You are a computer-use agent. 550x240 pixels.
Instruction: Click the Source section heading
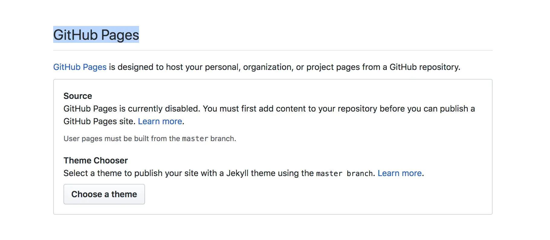pyautogui.click(x=78, y=96)
